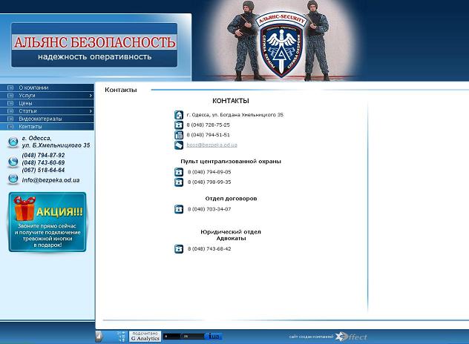Click the number 8 (048) 798-99-35
The image size is (469, 344).
coord(209,182)
